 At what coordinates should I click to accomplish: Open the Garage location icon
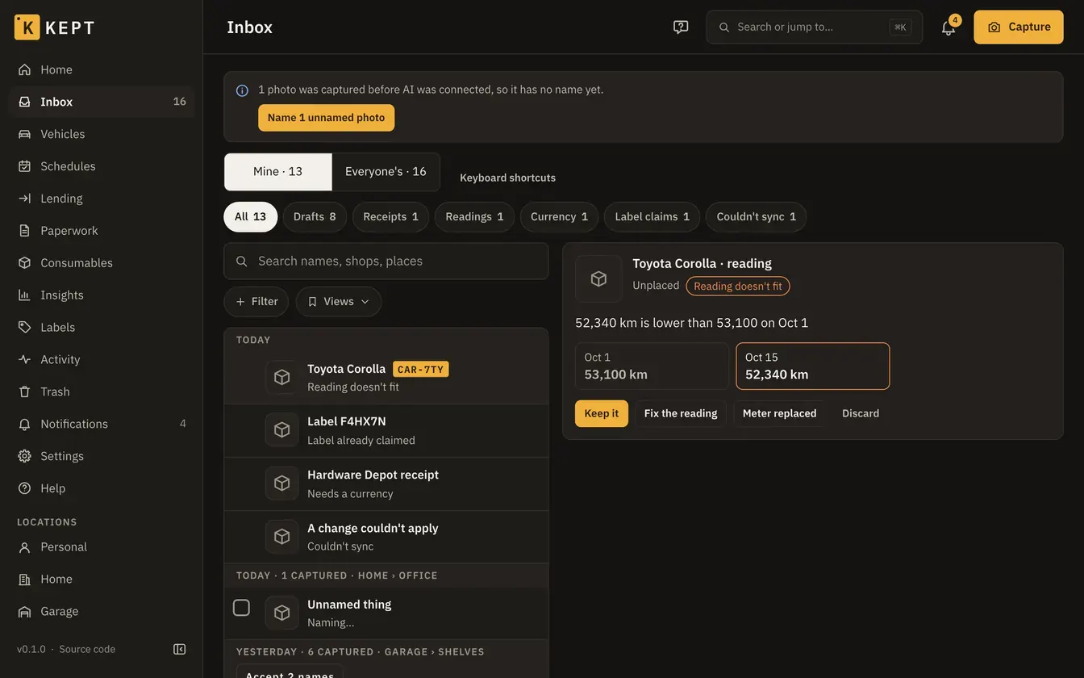click(x=25, y=612)
